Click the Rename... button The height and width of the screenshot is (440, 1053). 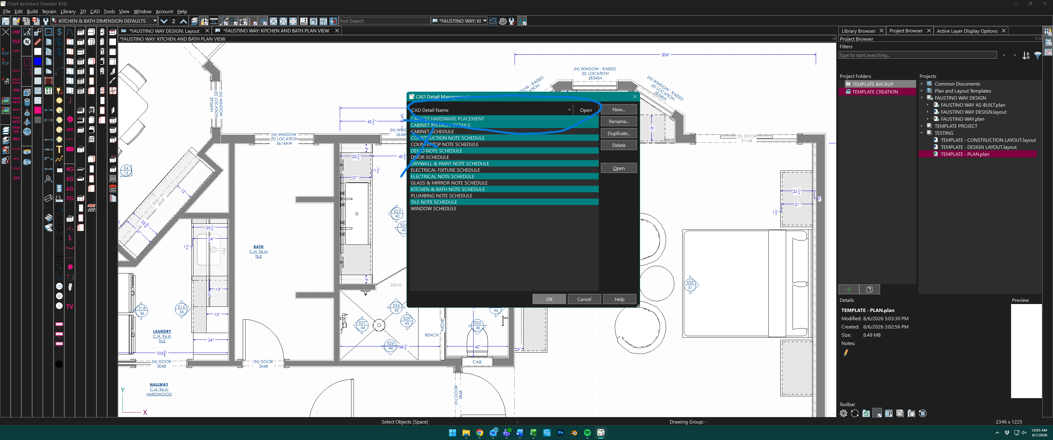(618, 122)
